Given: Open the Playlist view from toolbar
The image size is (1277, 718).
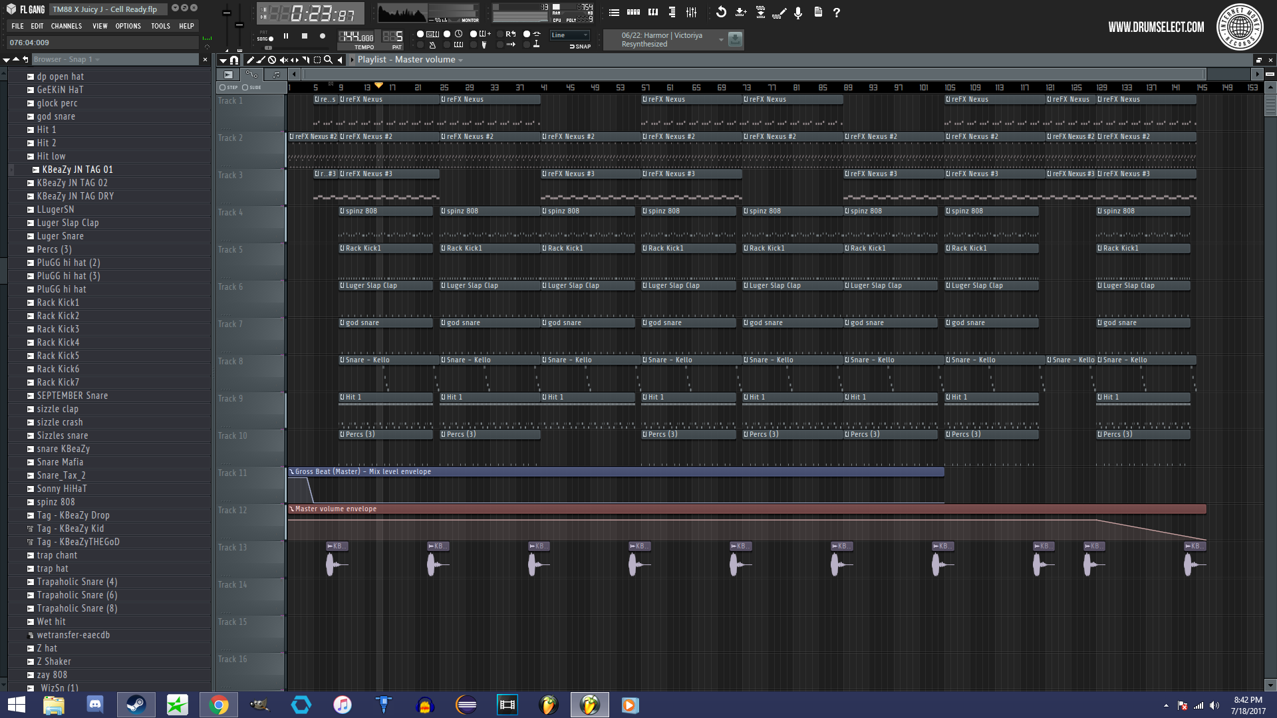Looking at the screenshot, I should pos(614,12).
